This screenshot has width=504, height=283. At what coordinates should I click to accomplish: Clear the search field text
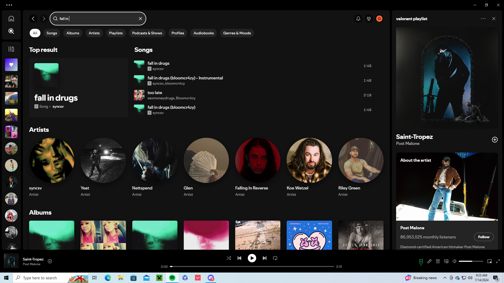point(140,19)
